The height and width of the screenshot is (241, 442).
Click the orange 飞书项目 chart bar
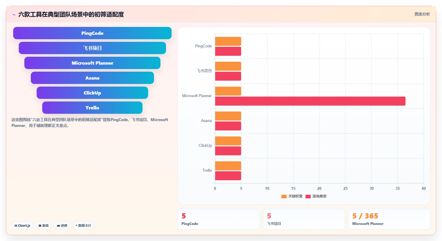(228, 66)
